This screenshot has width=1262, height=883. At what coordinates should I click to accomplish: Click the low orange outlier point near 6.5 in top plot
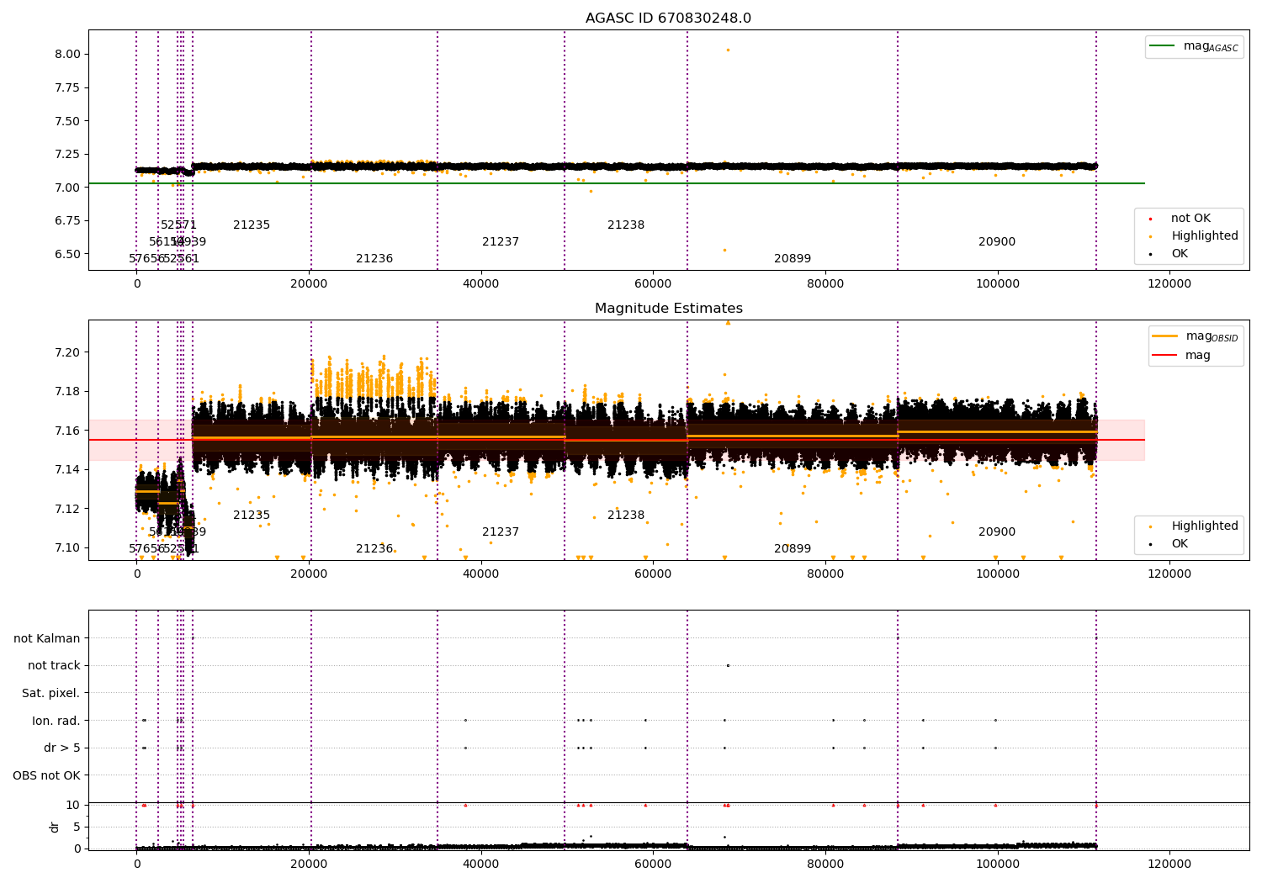(x=724, y=250)
